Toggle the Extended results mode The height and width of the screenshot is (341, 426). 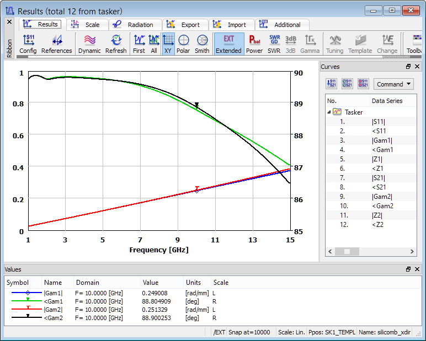[228, 44]
